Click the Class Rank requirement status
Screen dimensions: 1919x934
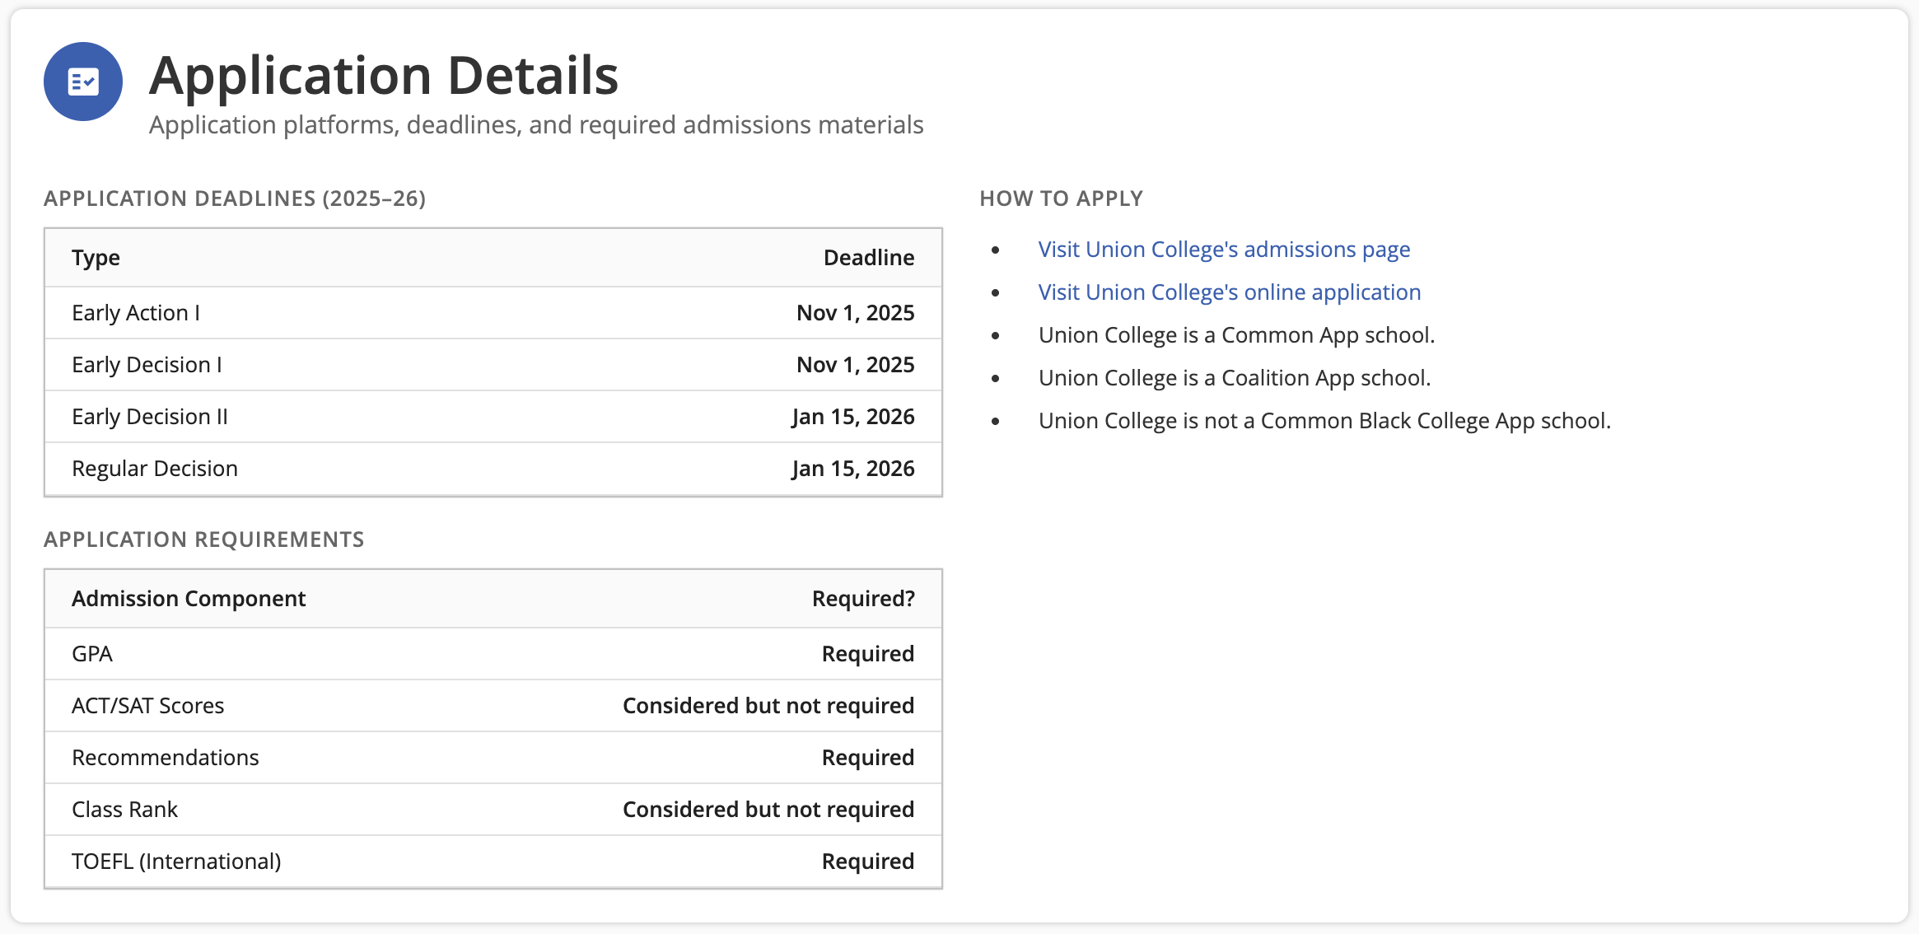point(768,810)
